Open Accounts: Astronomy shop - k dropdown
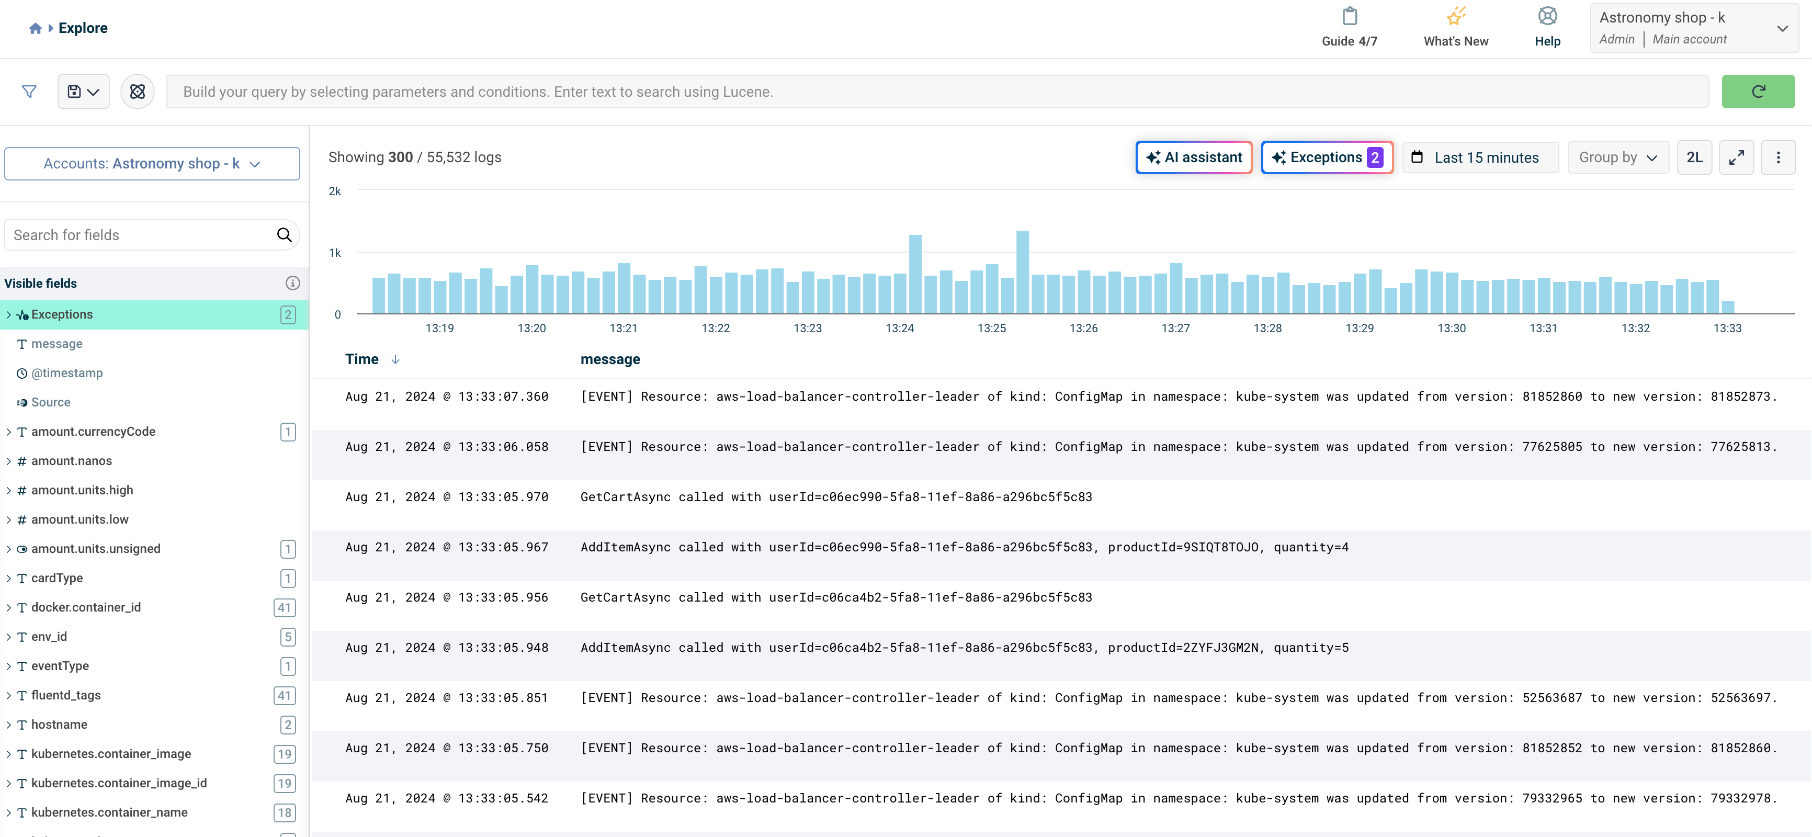The width and height of the screenshot is (1812, 837). click(152, 163)
